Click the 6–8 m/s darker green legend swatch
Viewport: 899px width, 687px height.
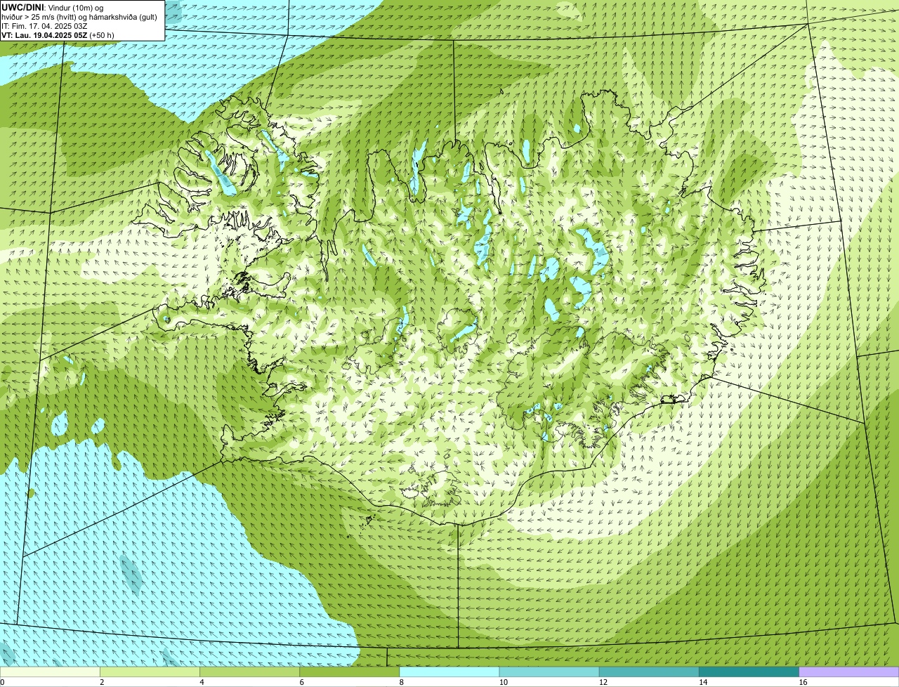(x=349, y=672)
